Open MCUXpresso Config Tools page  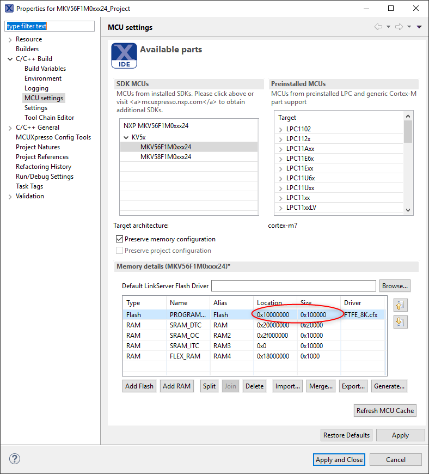pyautogui.click(x=53, y=137)
